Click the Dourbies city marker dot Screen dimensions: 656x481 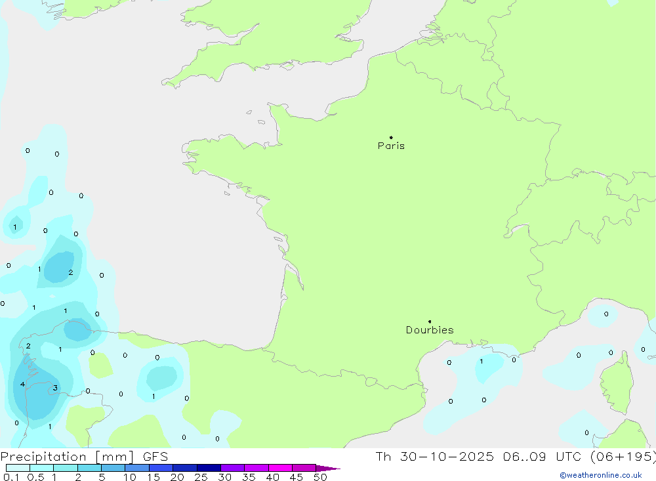point(430,322)
